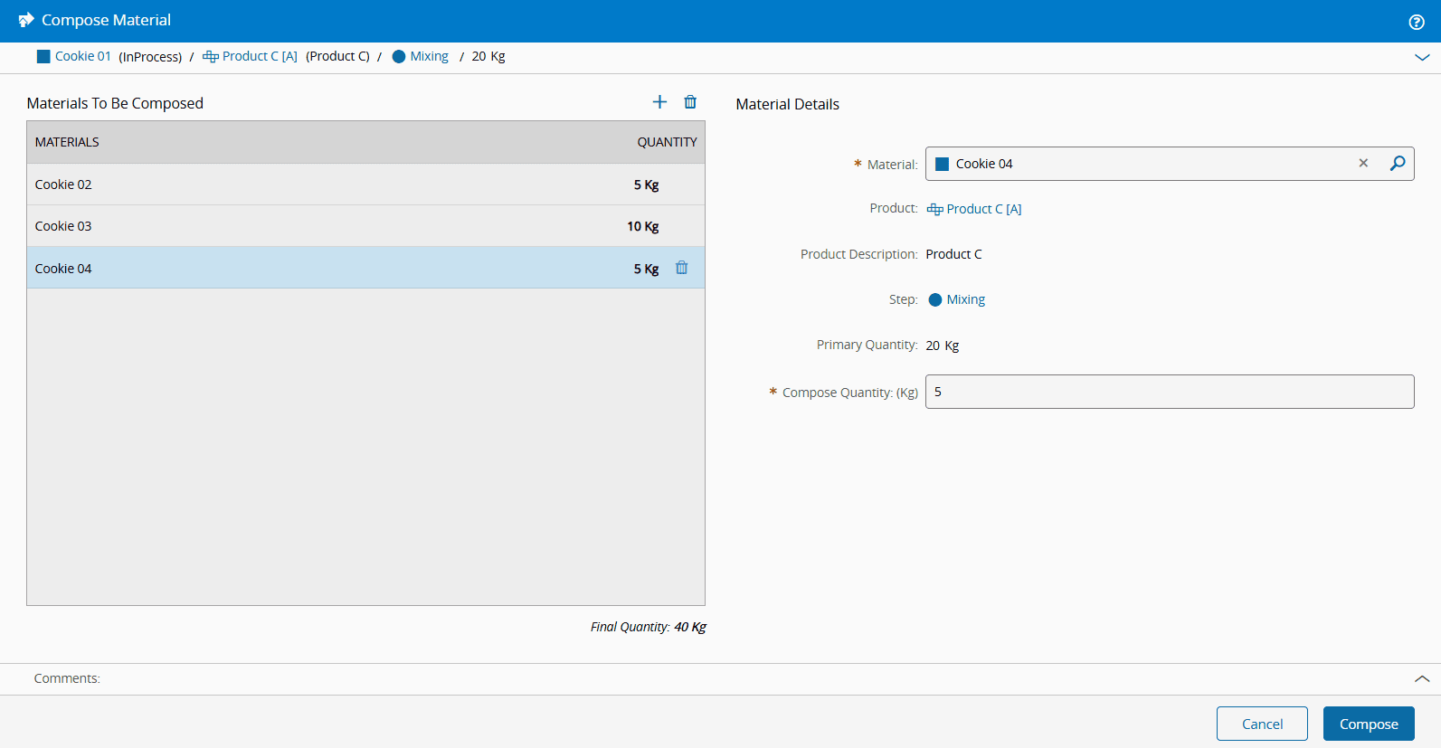Delete Cookie 04 row using trash icon
Screen dimensions: 1441x748
[x=682, y=268]
